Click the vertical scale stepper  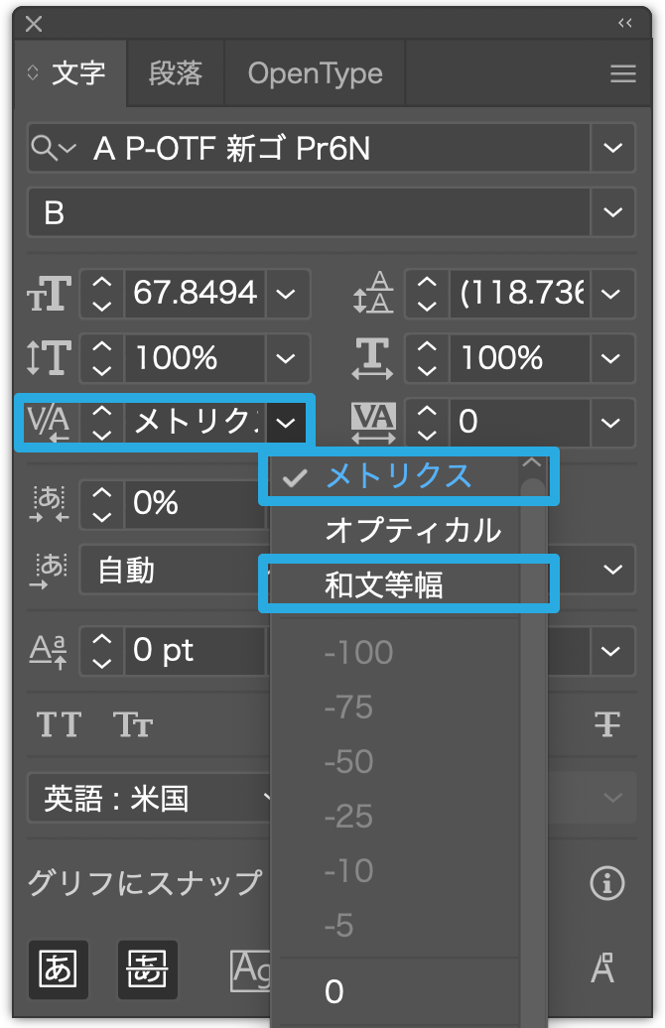(x=101, y=358)
